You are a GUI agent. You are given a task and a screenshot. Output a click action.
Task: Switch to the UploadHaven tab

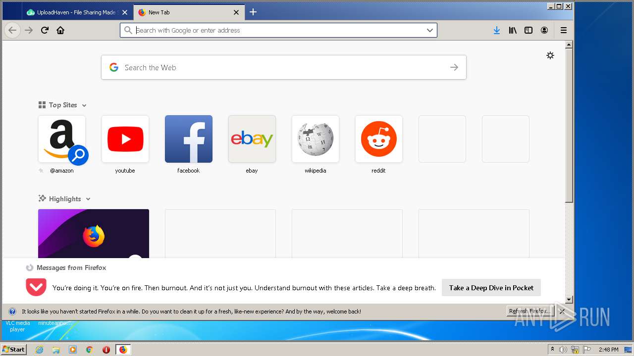[77, 12]
